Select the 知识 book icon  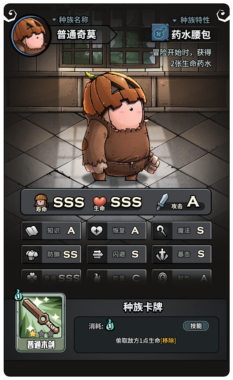tap(31, 231)
